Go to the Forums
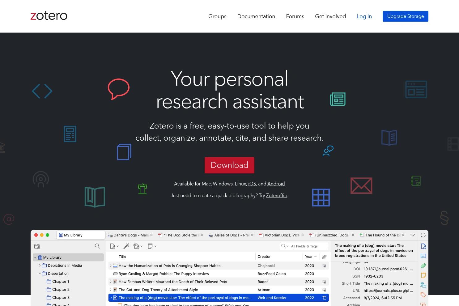This screenshot has height=306, width=459. coord(295,16)
